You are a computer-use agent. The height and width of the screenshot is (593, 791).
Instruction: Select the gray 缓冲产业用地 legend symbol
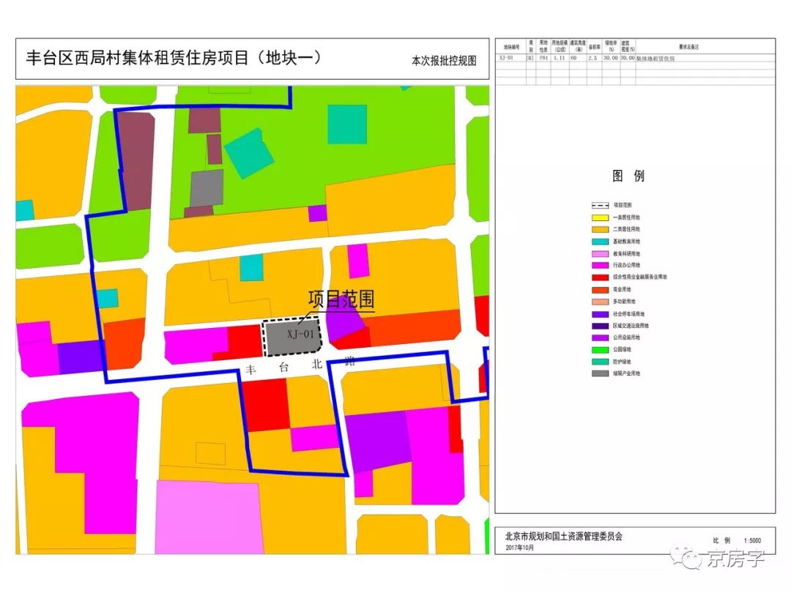pyautogui.click(x=599, y=372)
